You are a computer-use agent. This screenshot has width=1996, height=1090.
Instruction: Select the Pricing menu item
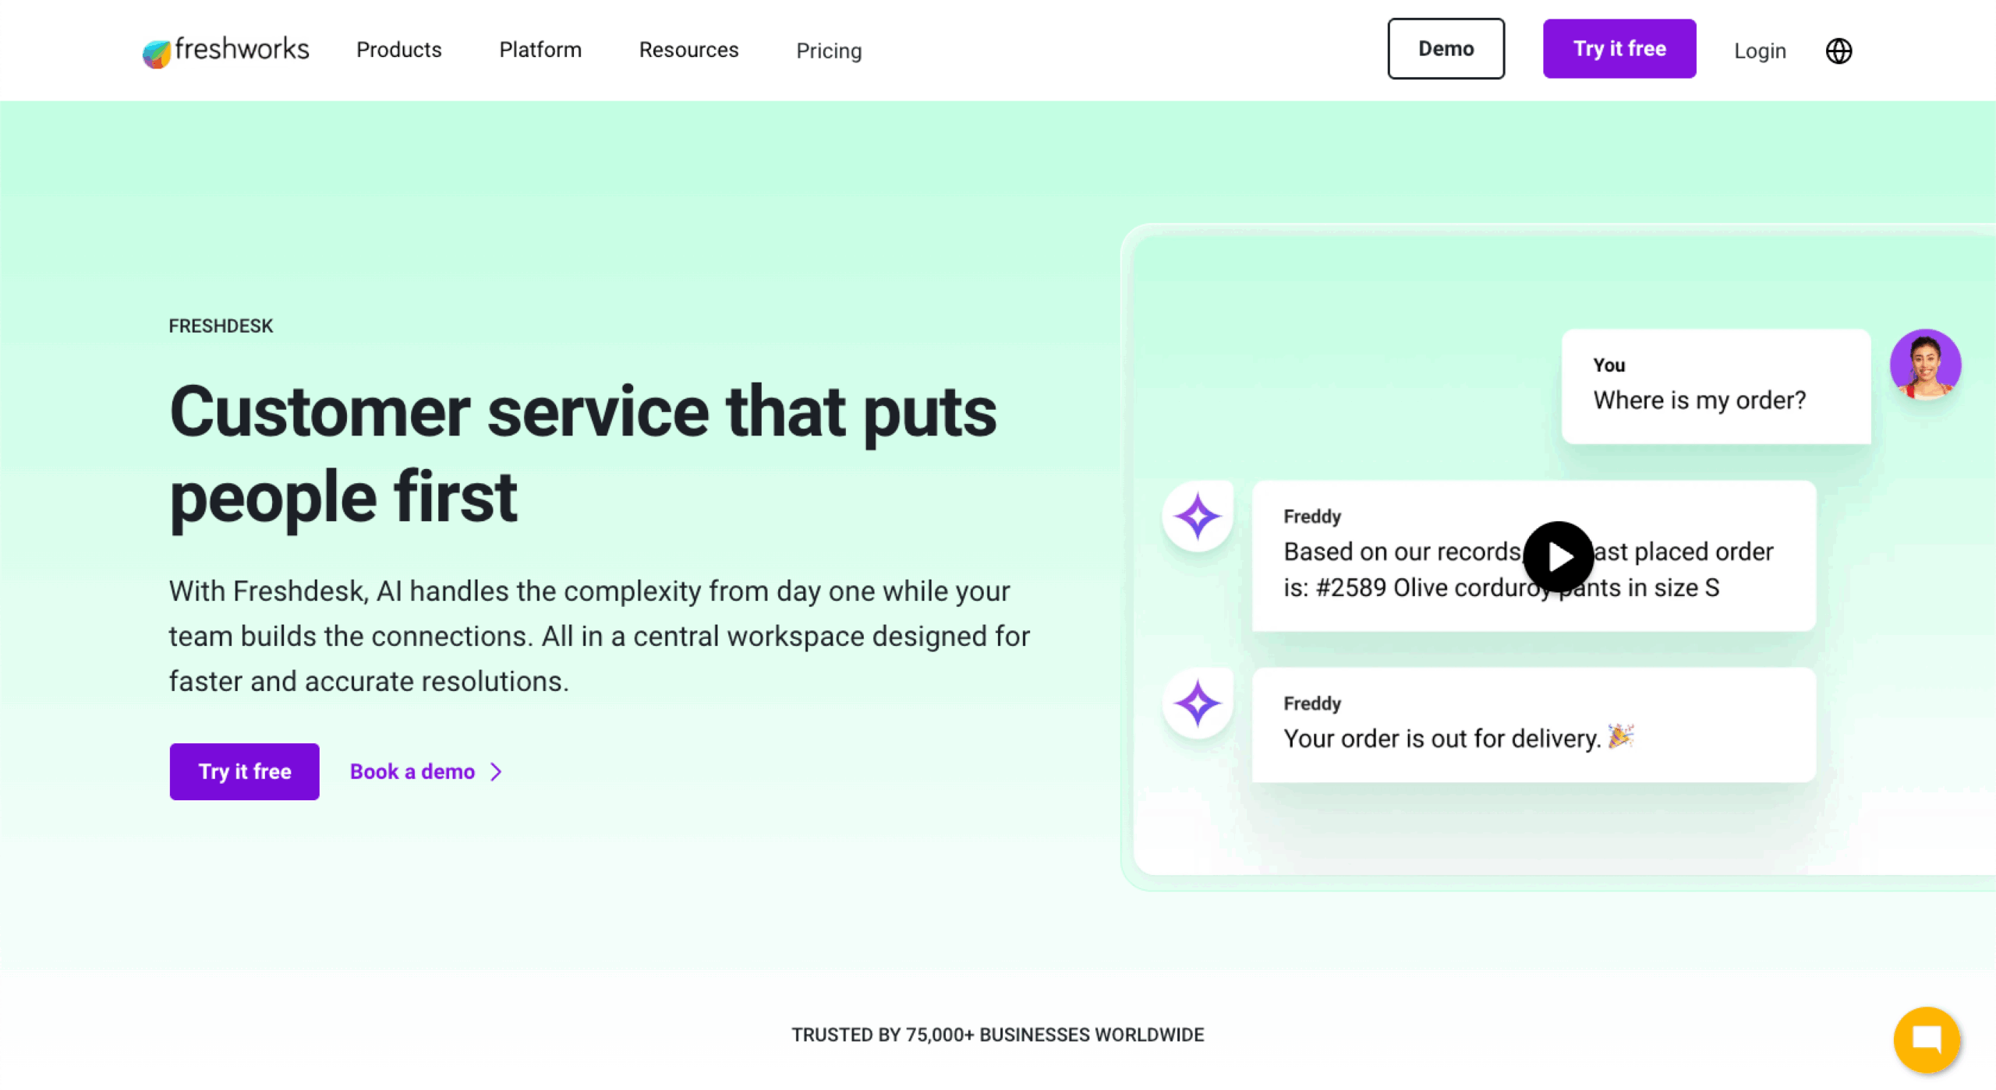[829, 51]
